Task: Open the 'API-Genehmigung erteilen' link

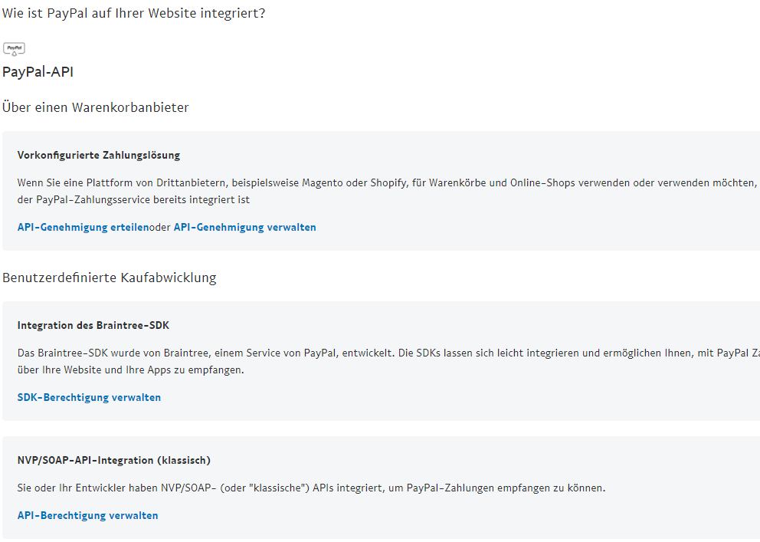Action: tap(83, 228)
